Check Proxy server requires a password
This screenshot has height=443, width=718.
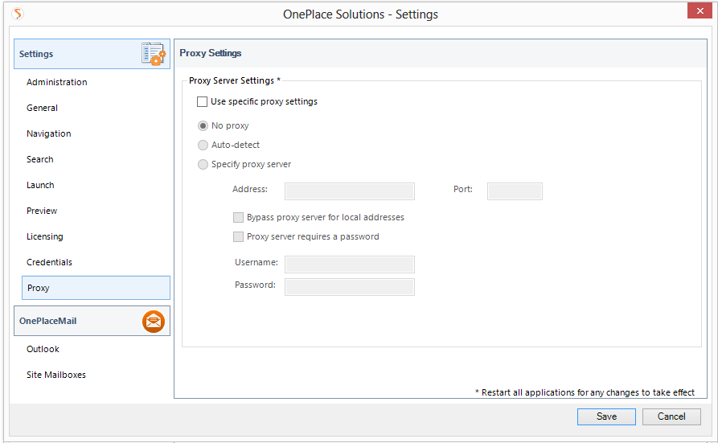coord(239,237)
